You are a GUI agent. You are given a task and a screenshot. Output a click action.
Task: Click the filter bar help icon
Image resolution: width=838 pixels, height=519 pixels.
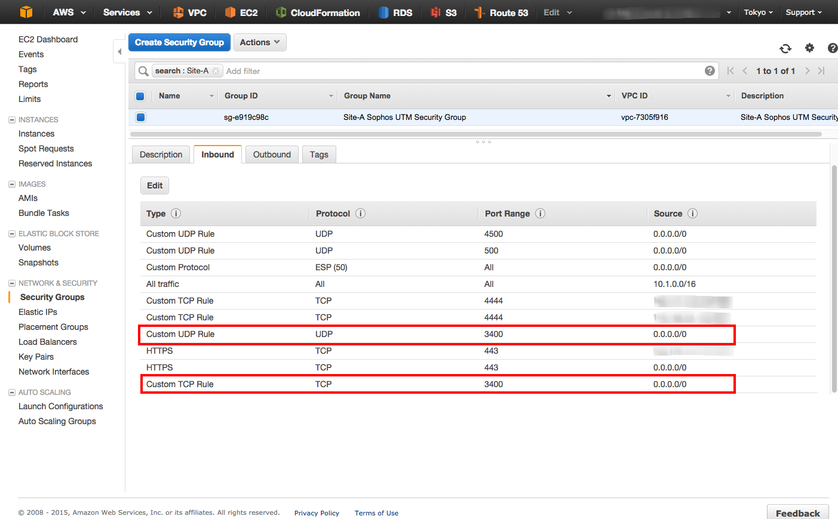point(710,70)
